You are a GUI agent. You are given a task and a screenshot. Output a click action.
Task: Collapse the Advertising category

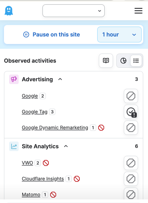point(60,79)
